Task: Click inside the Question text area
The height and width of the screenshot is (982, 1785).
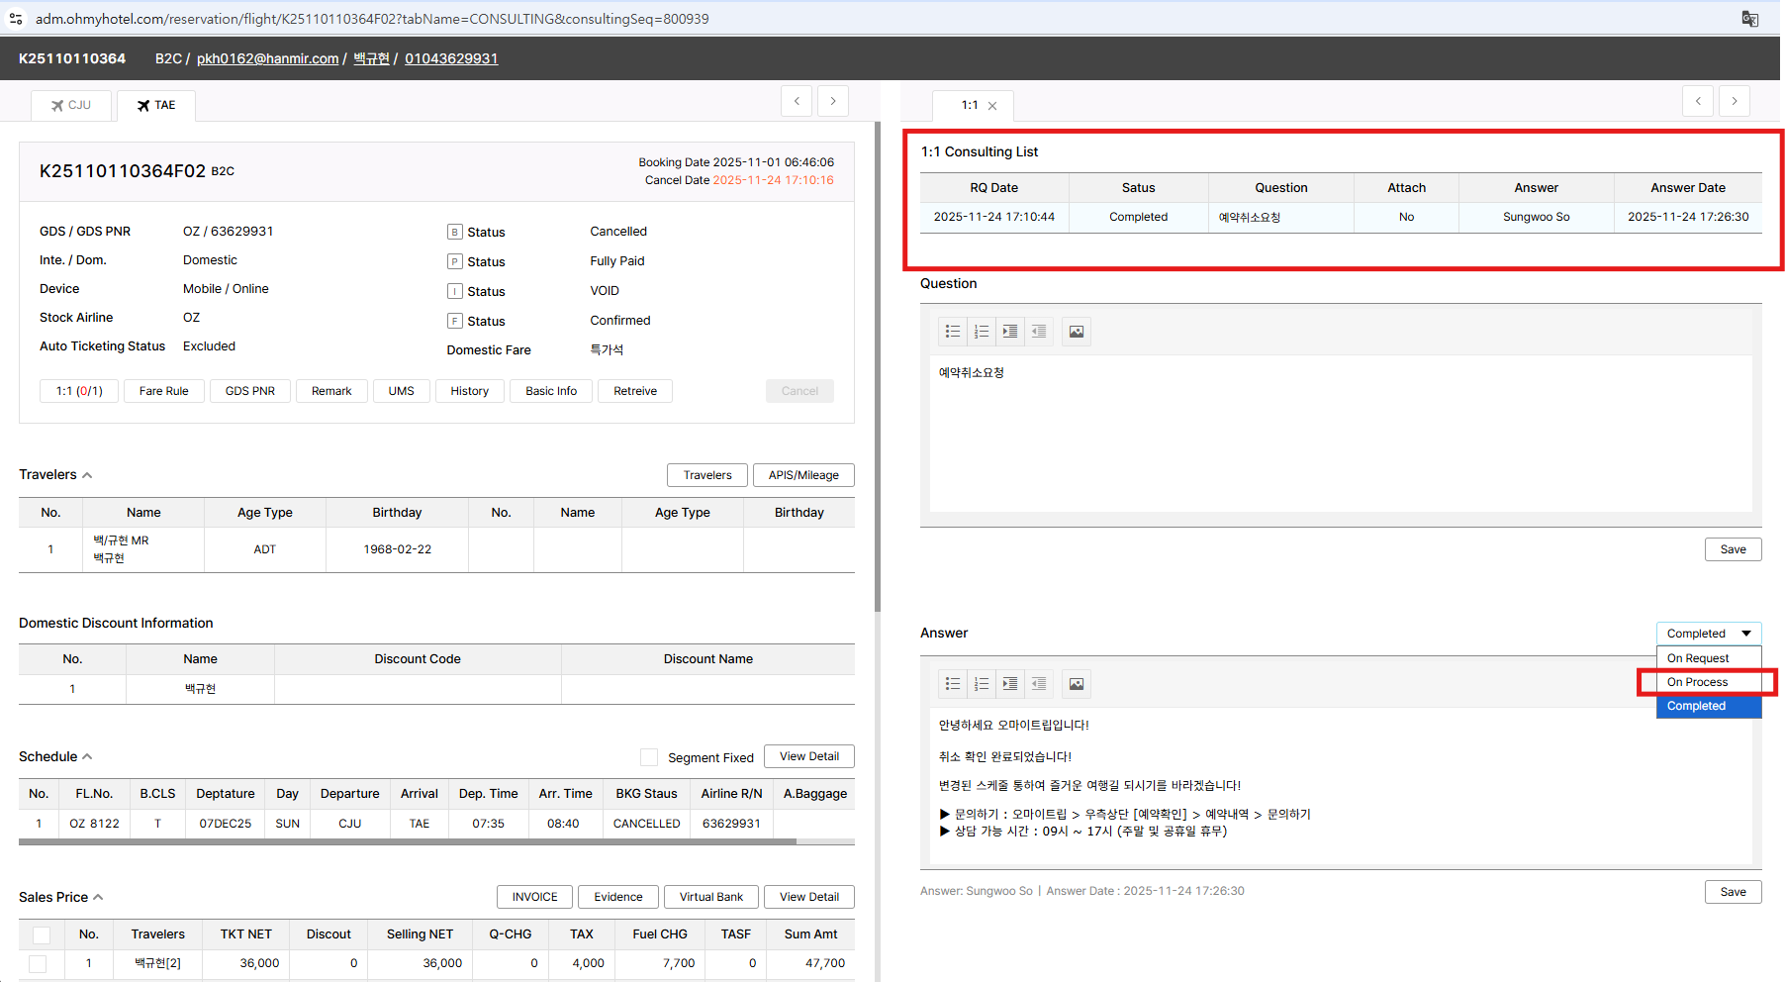Action: (1340, 436)
